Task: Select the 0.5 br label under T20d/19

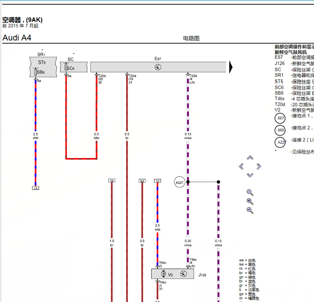Action: coord(127,136)
